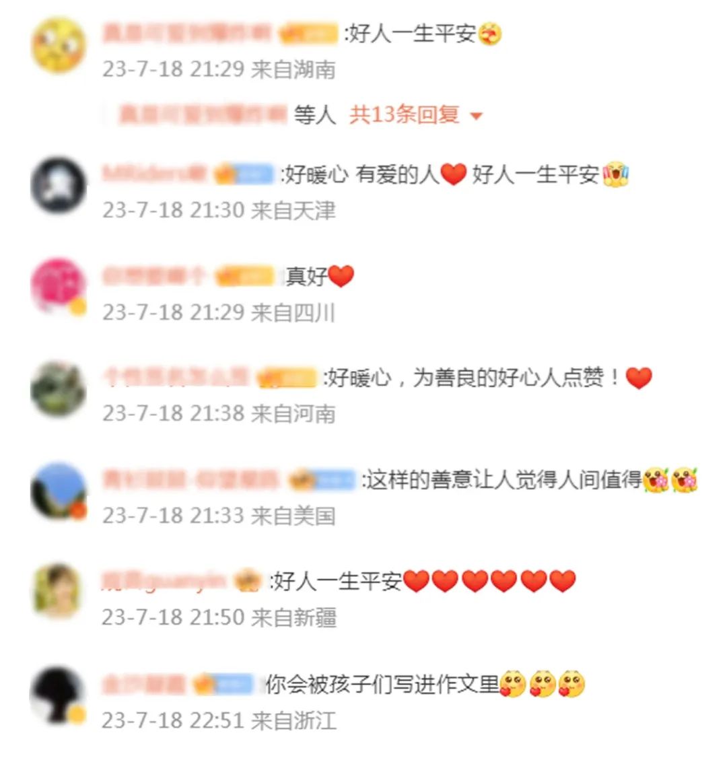Open the avatar of commenter from 河南
Screen dimensions: 727x758
click(x=59, y=388)
